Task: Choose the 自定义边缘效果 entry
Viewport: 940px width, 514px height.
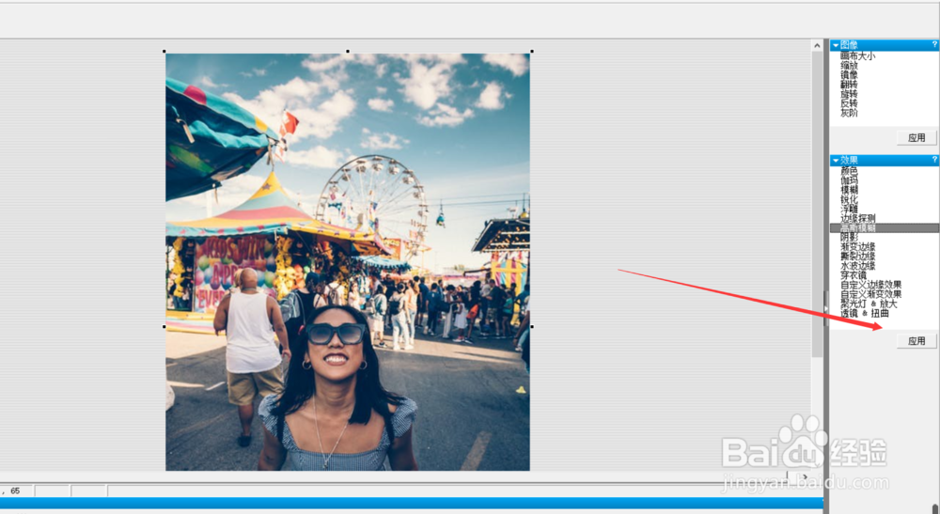Action: tap(870, 285)
